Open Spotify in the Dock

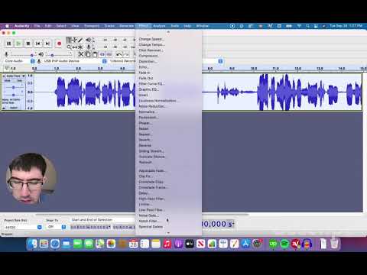pyautogui.click(x=284, y=244)
